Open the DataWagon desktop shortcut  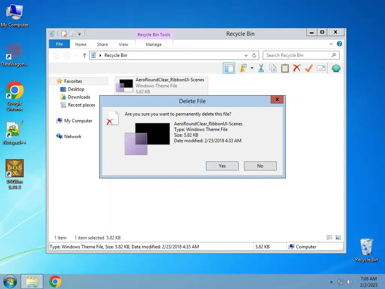15,55
